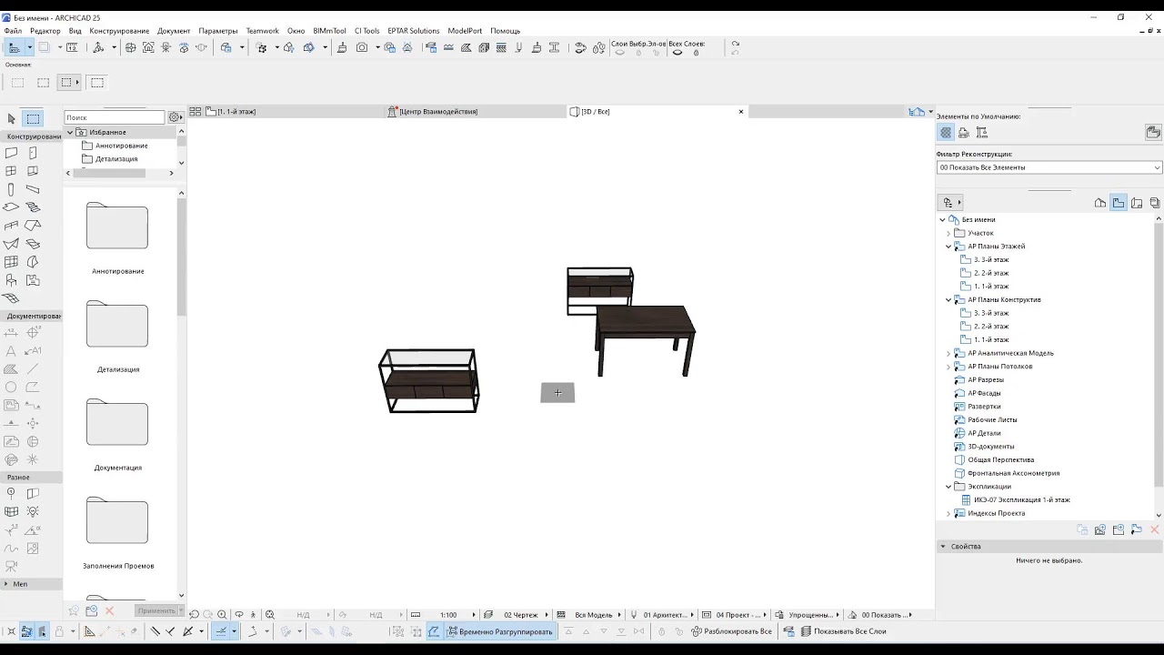Click favorites search settings gear icon
Viewport: 1164px width, 655px height.
[175, 117]
